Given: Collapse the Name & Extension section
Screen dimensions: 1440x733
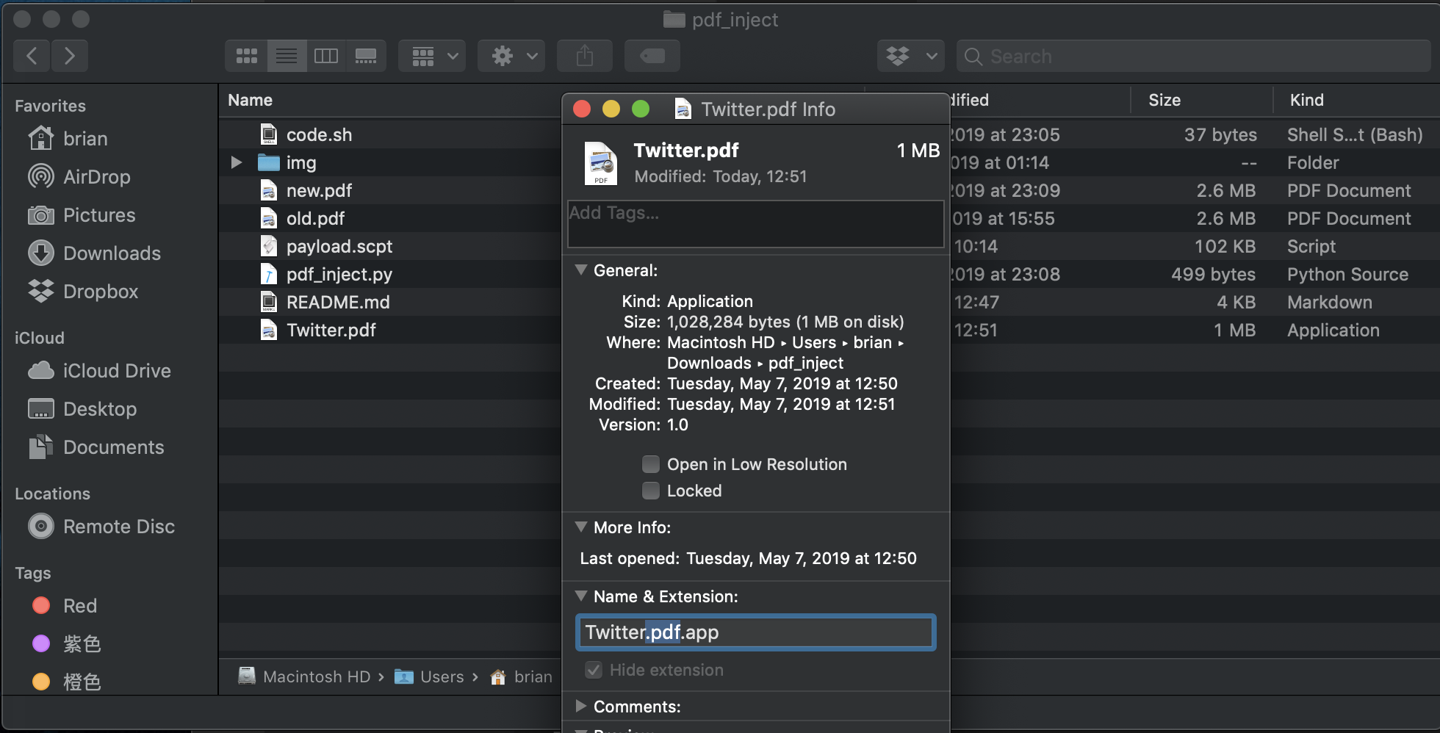Looking at the screenshot, I should pos(581,596).
